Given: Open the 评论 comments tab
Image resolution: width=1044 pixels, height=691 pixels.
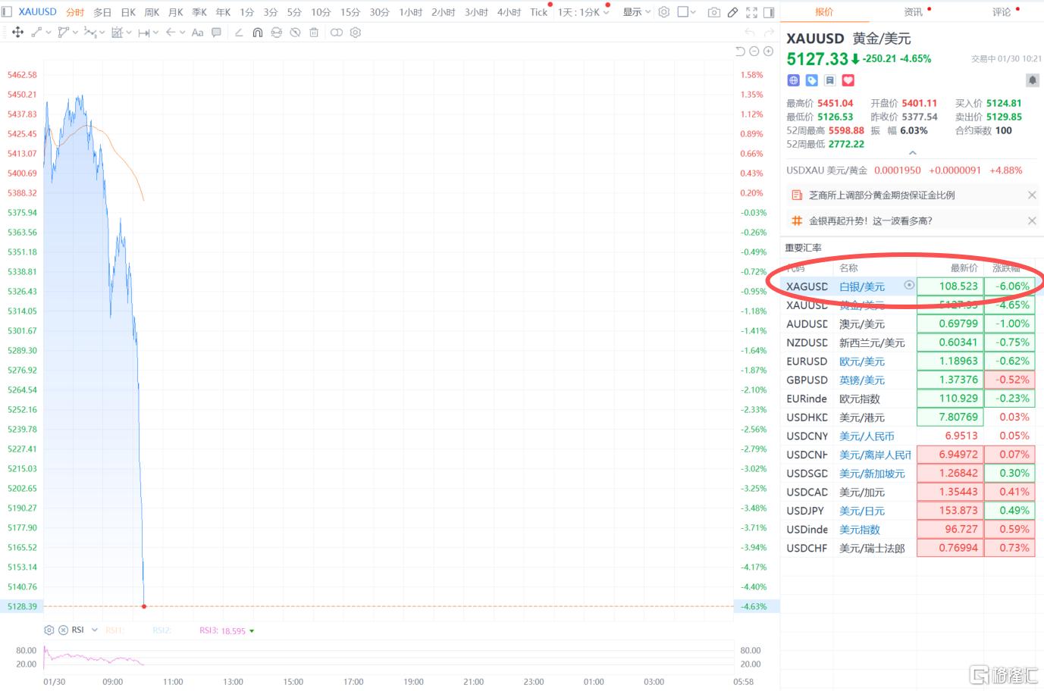Looking at the screenshot, I should pos(1002,12).
